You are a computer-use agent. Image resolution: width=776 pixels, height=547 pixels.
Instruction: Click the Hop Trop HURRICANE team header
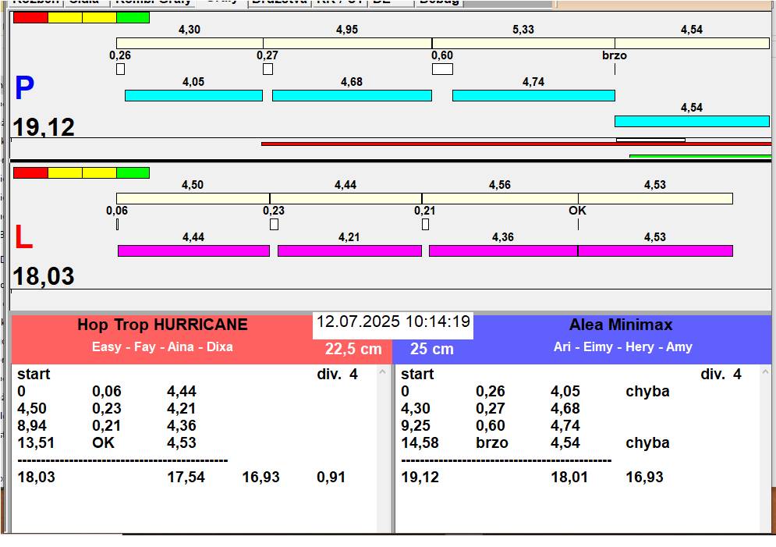coord(162,325)
